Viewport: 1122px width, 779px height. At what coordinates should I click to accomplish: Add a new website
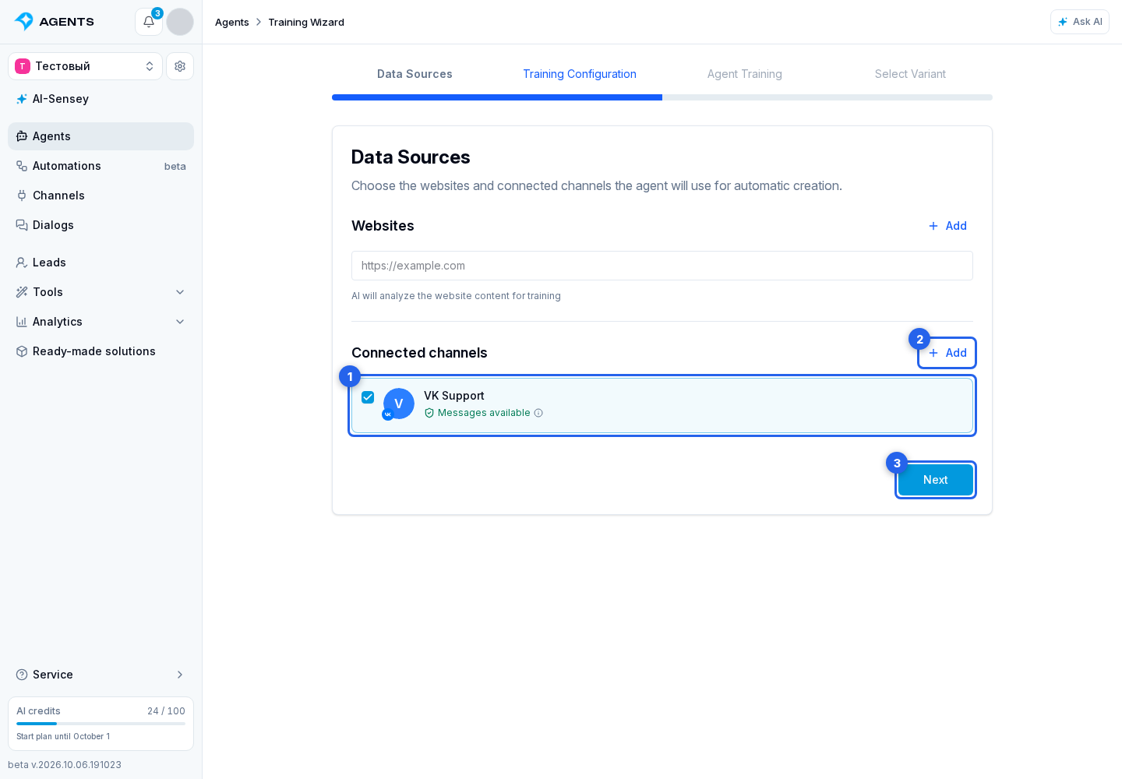click(x=947, y=226)
